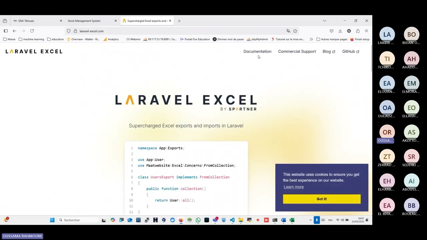
Task: Toggle the microphone tray button
Action: [317, 220]
